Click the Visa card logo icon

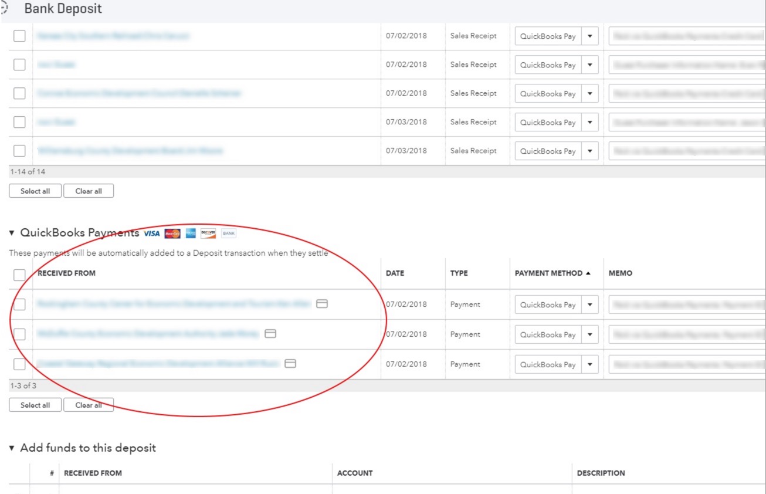point(151,234)
